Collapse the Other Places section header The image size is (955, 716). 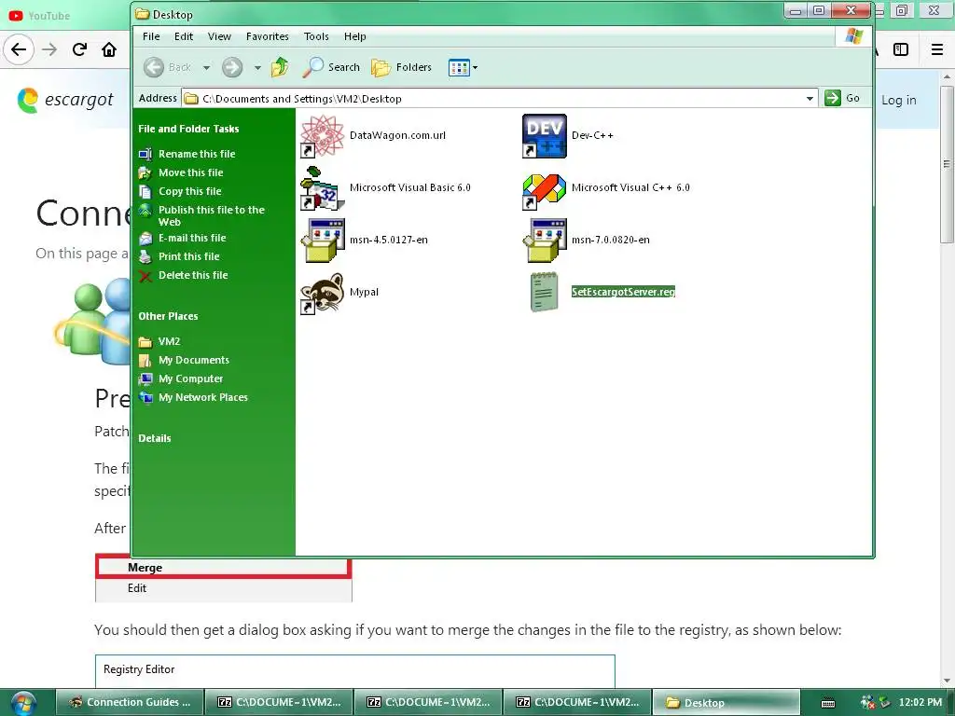[168, 316]
